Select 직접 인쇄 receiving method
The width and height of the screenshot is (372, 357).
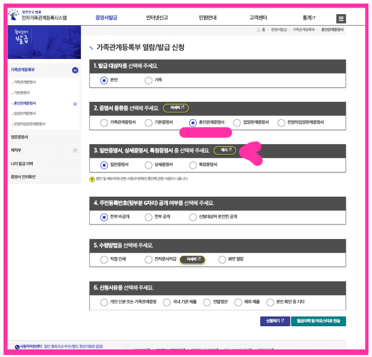pyautogui.click(x=104, y=260)
